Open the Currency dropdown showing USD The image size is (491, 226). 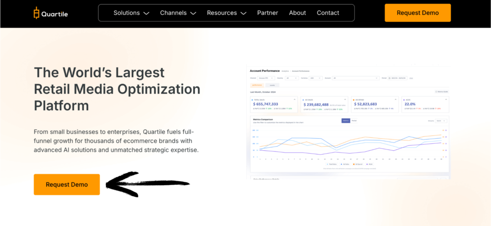[316, 78]
